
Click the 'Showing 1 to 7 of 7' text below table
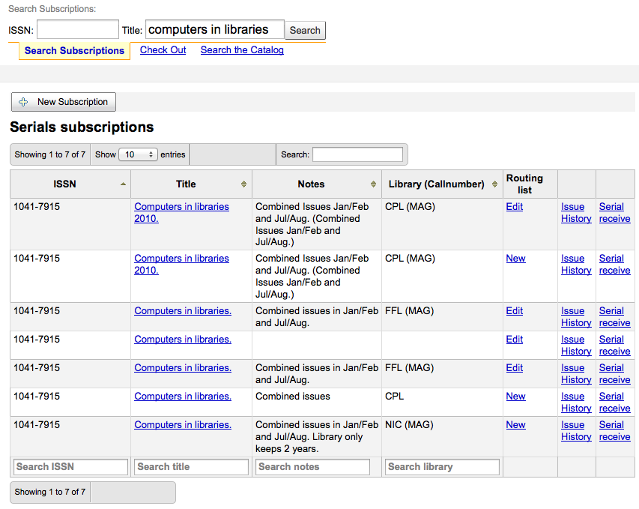coord(50,493)
